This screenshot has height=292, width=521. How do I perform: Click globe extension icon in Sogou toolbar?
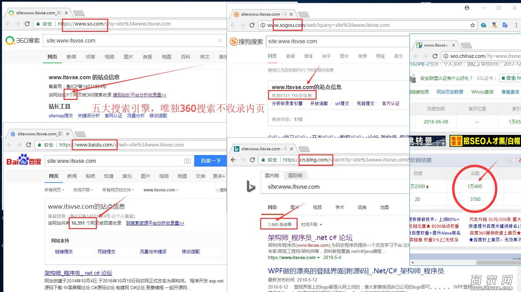tap(484, 25)
